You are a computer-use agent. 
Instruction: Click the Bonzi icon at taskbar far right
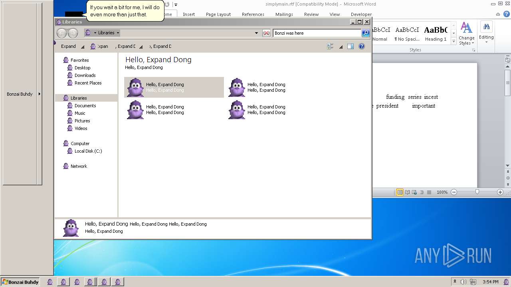506,282
